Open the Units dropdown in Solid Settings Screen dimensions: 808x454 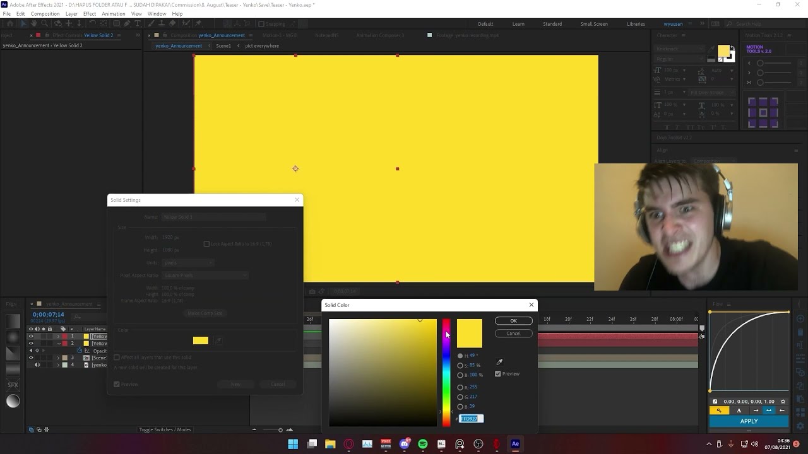[188, 262]
